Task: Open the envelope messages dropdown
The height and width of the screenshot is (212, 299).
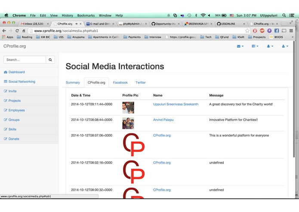Action: click(x=240, y=46)
